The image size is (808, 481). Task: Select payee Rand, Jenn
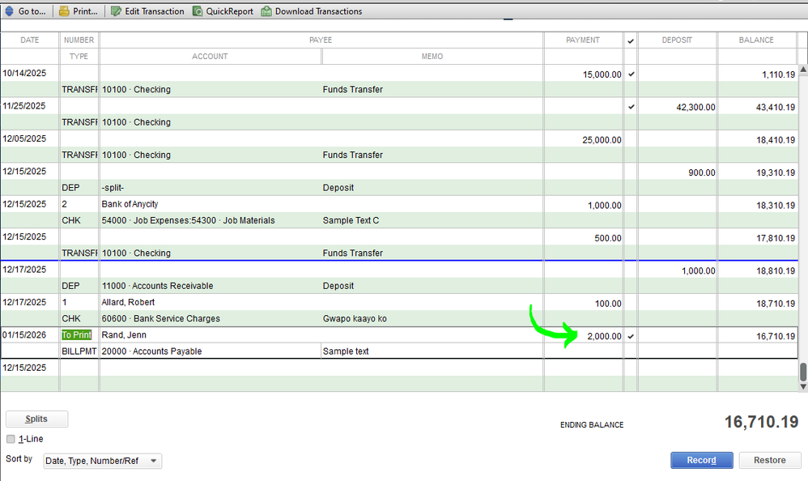(x=124, y=334)
